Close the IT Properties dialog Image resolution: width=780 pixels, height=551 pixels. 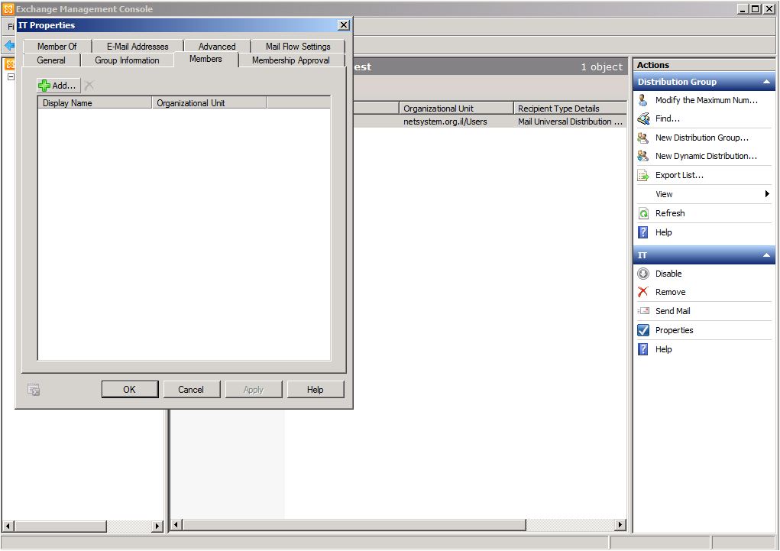[344, 25]
